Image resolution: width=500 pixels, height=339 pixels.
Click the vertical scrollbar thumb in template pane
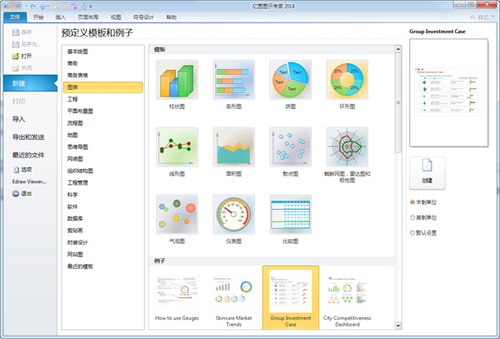click(398, 102)
